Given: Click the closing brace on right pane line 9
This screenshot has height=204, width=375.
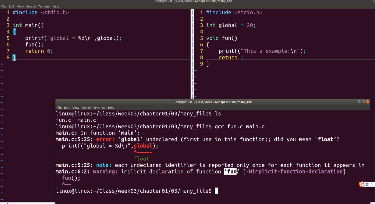Looking at the screenshot, I should 208,64.
